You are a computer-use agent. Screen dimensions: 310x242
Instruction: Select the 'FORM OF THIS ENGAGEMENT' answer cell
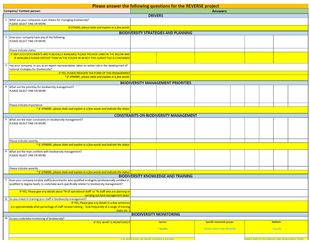click(219, 73)
